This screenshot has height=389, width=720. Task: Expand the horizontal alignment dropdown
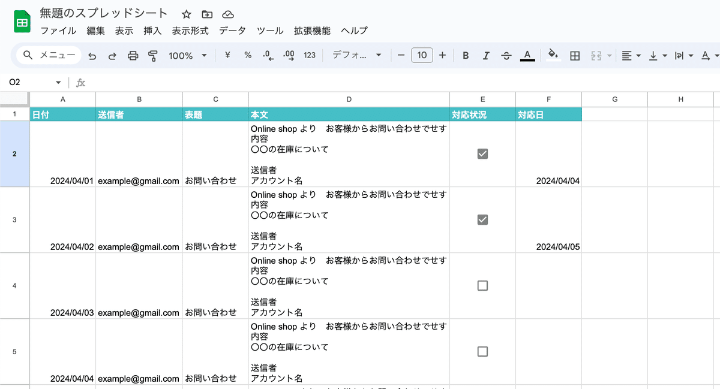click(638, 55)
